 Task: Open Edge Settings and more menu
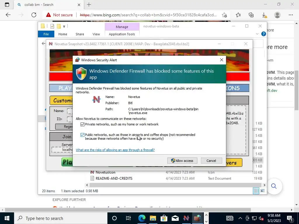[x=291, y=15]
